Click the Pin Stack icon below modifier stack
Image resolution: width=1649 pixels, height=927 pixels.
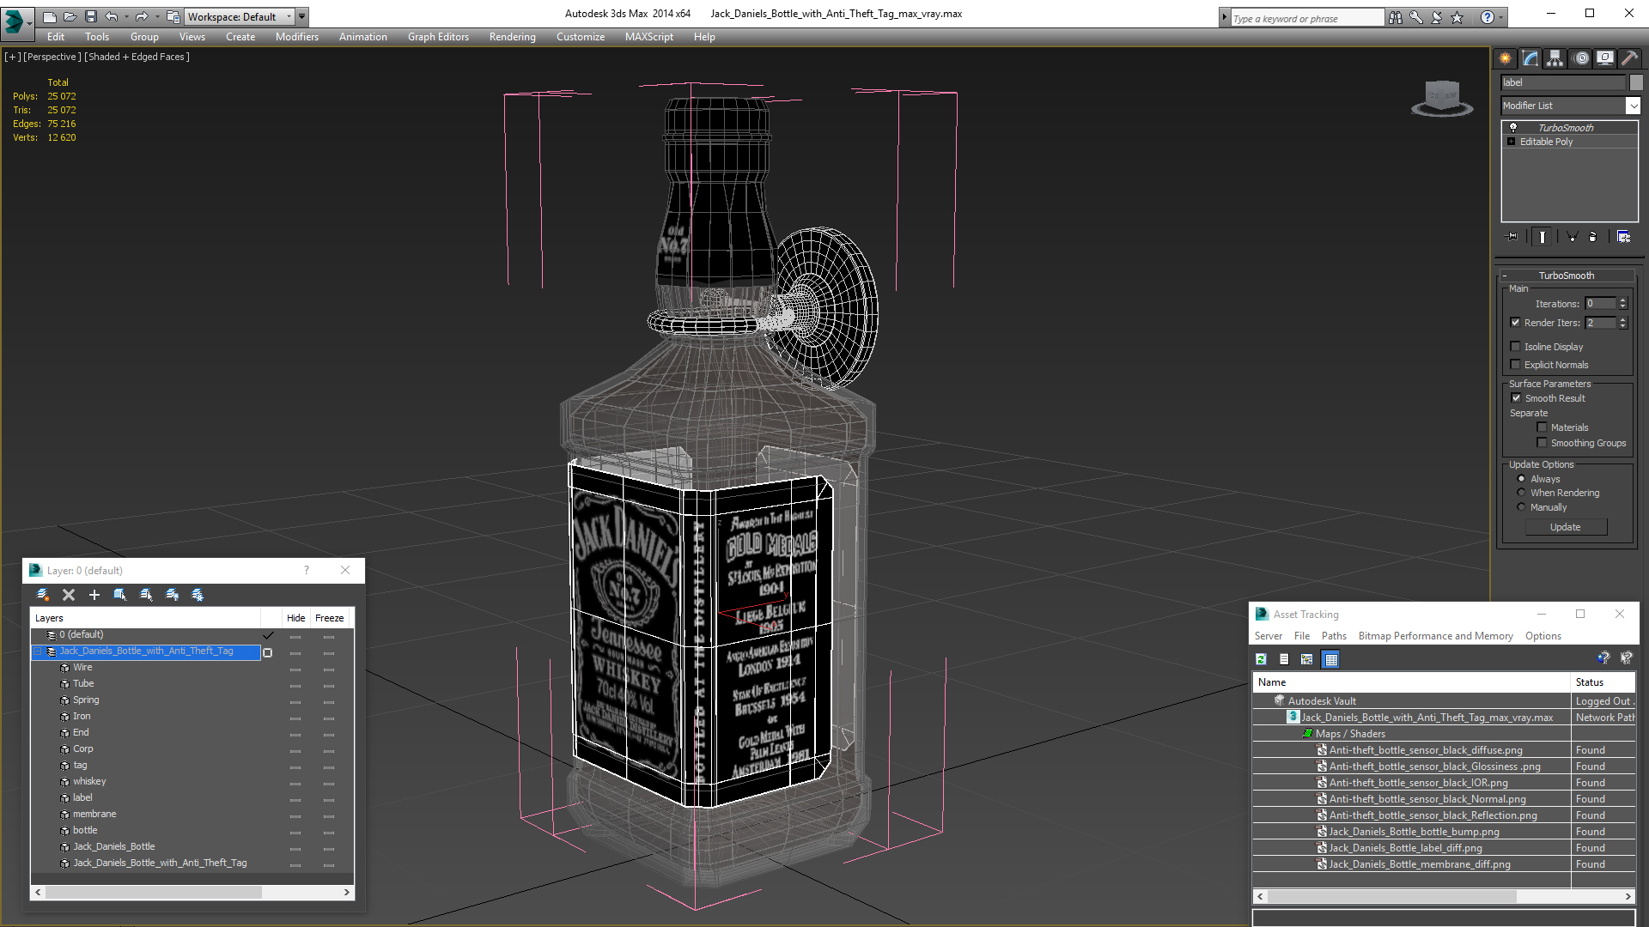(1512, 237)
